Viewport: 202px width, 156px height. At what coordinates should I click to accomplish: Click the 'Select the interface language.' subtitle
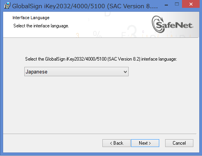41,26
